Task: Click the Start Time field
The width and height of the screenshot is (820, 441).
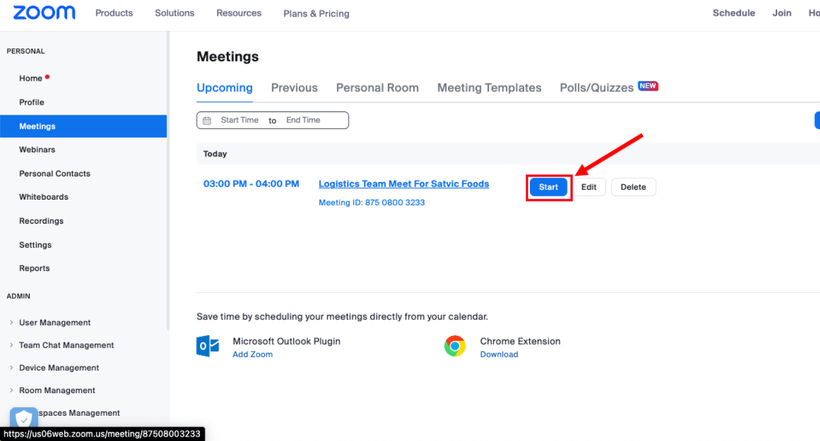Action: pyautogui.click(x=240, y=120)
